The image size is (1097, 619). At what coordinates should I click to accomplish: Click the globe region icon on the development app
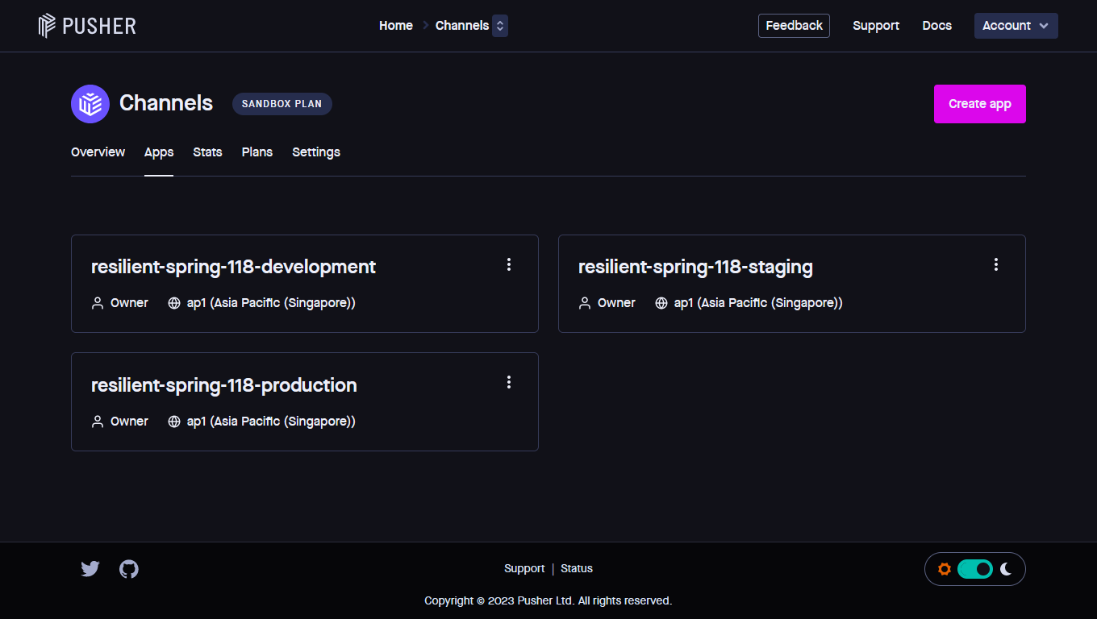pyautogui.click(x=174, y=303)
